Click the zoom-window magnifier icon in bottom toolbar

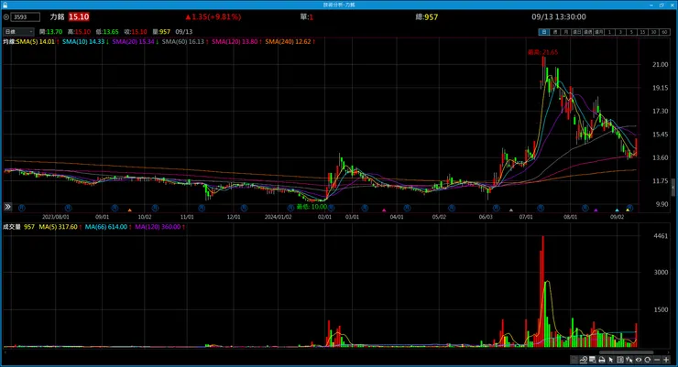click(593, 360)
